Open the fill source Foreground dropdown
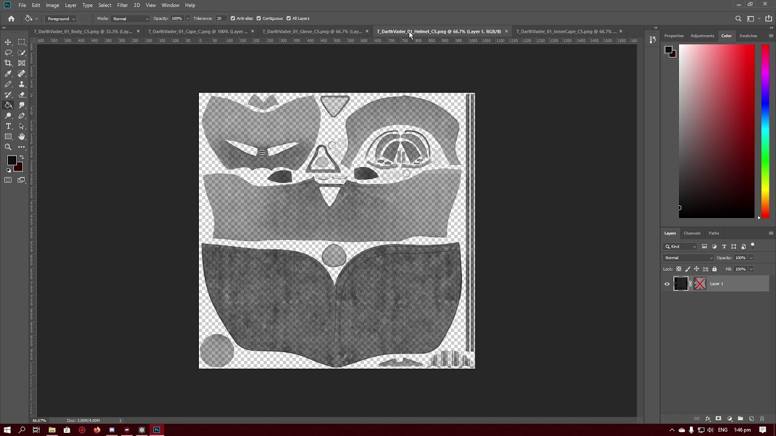Viewport: 776px width, 436px height. 60,19
